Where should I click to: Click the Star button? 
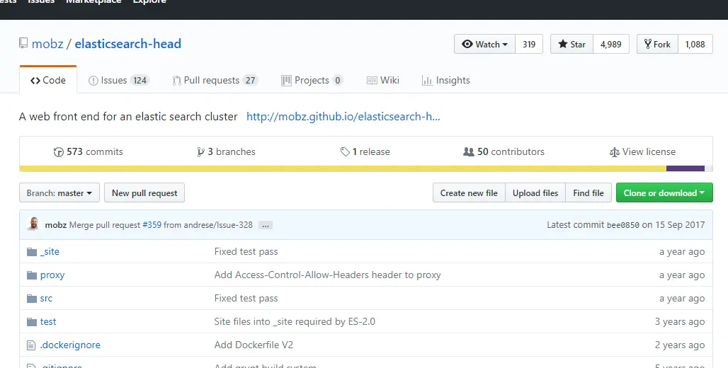pyautogui.click(x=571, y=44)
